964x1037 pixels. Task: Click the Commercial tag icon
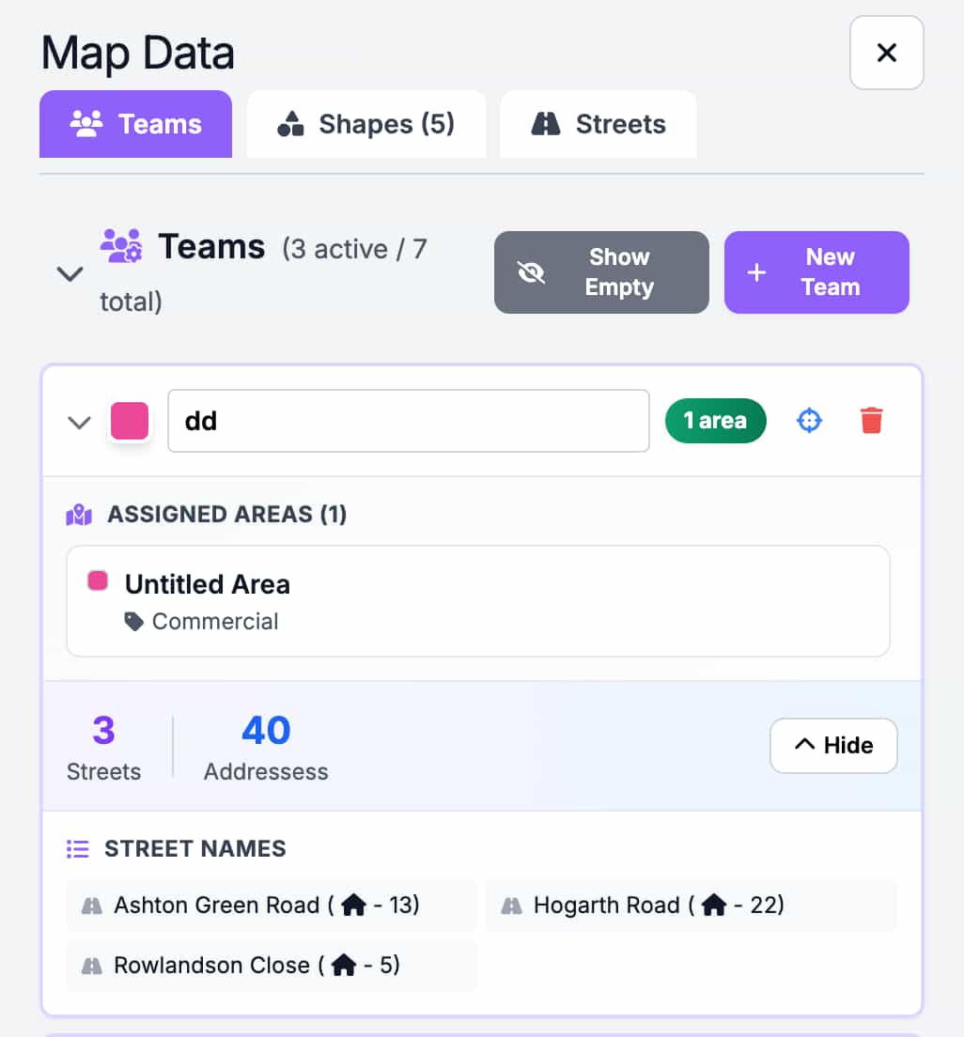(133, 622)
